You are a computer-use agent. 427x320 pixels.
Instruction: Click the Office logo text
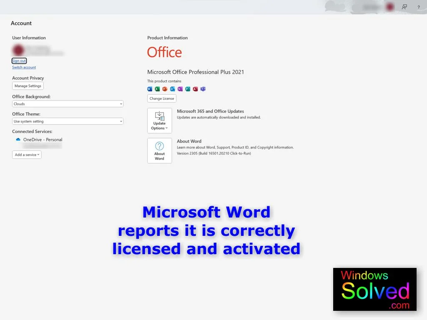click(164, 52)
